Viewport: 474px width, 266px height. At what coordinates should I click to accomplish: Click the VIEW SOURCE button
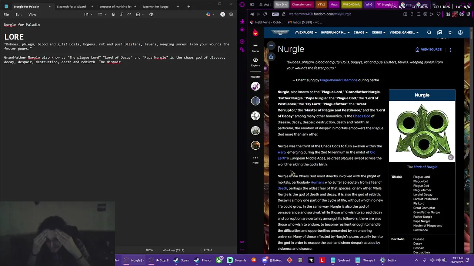coord(429,50)
